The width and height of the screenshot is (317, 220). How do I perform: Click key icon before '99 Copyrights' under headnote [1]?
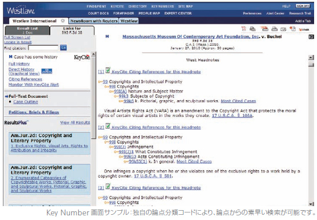tap(100, 82)
